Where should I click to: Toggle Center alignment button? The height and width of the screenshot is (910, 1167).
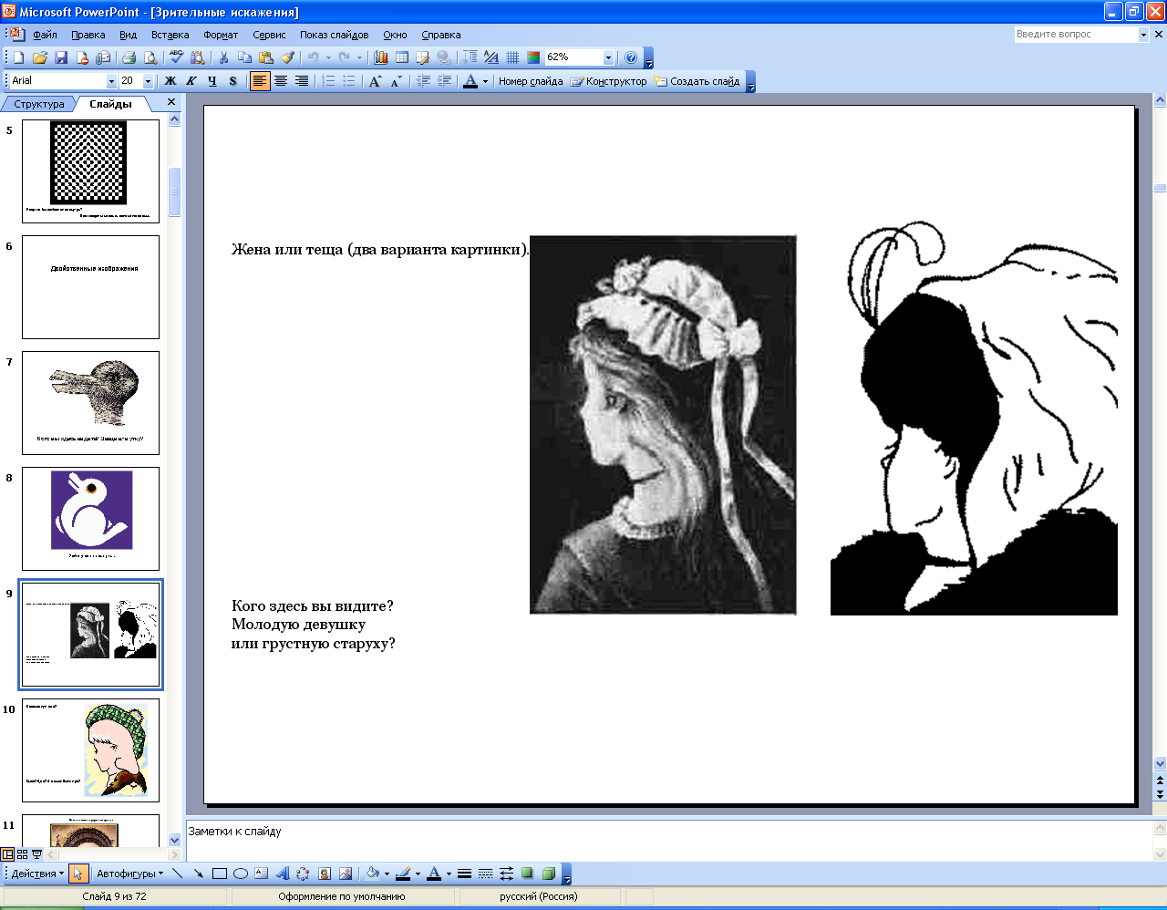(281, 81)
